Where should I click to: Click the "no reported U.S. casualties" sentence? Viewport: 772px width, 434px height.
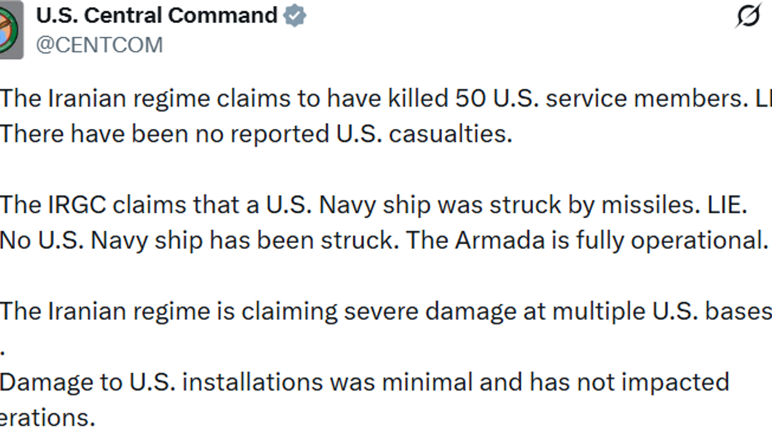click(256, 134)
